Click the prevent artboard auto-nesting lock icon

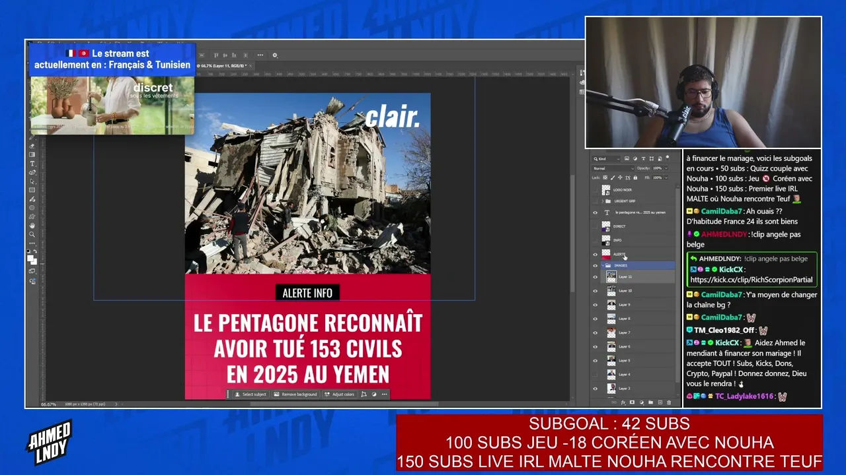[628, 177]
